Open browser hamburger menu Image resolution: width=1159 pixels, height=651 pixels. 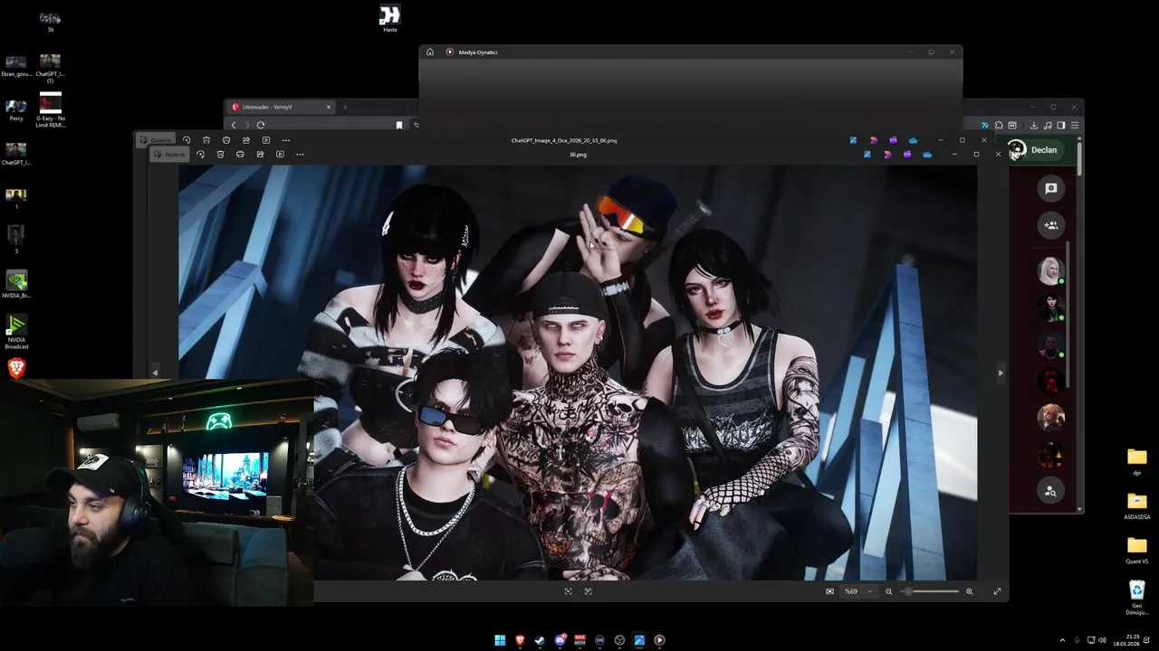click(x=1075, y=125)
